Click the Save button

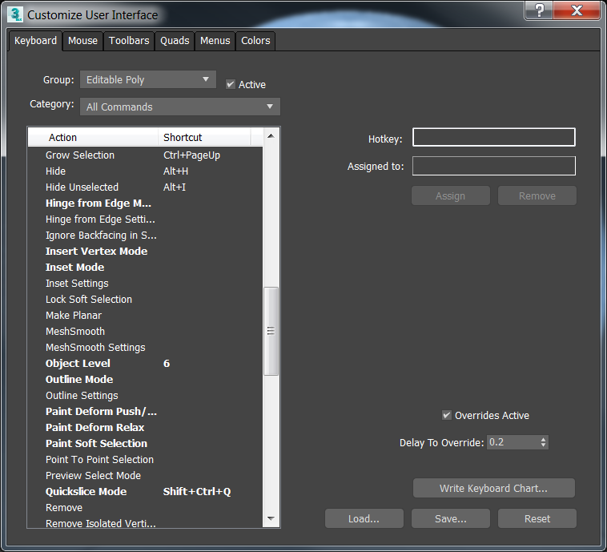click(x=451, y=518)
